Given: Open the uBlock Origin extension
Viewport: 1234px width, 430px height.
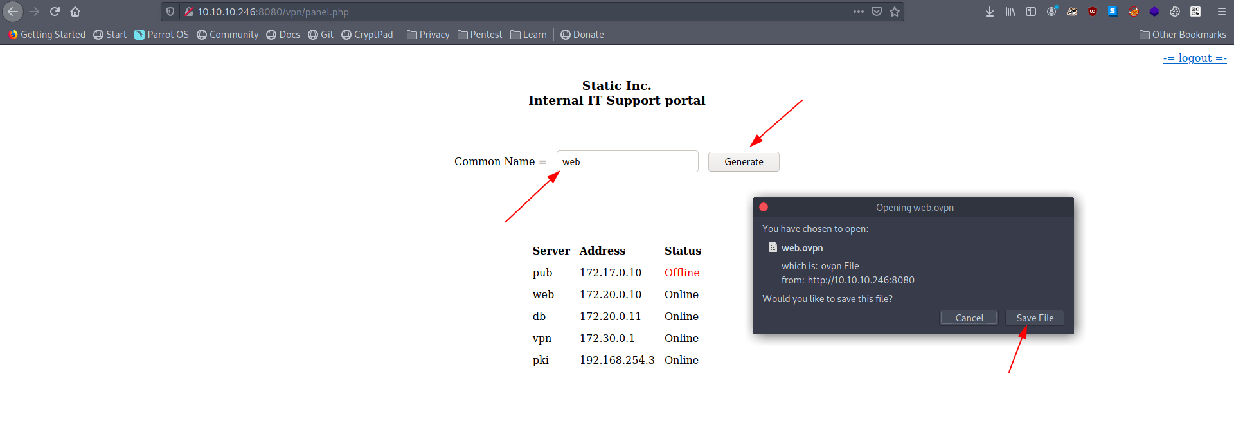Looking at the screenshot, I should point(1093,12).
